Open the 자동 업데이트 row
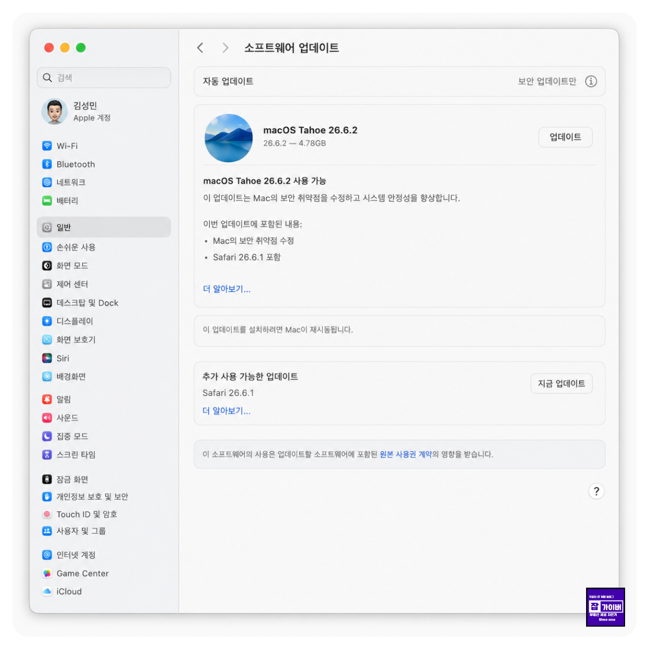Image resolution: width=649 pixels, height=649 pixels. coord(399,81)
